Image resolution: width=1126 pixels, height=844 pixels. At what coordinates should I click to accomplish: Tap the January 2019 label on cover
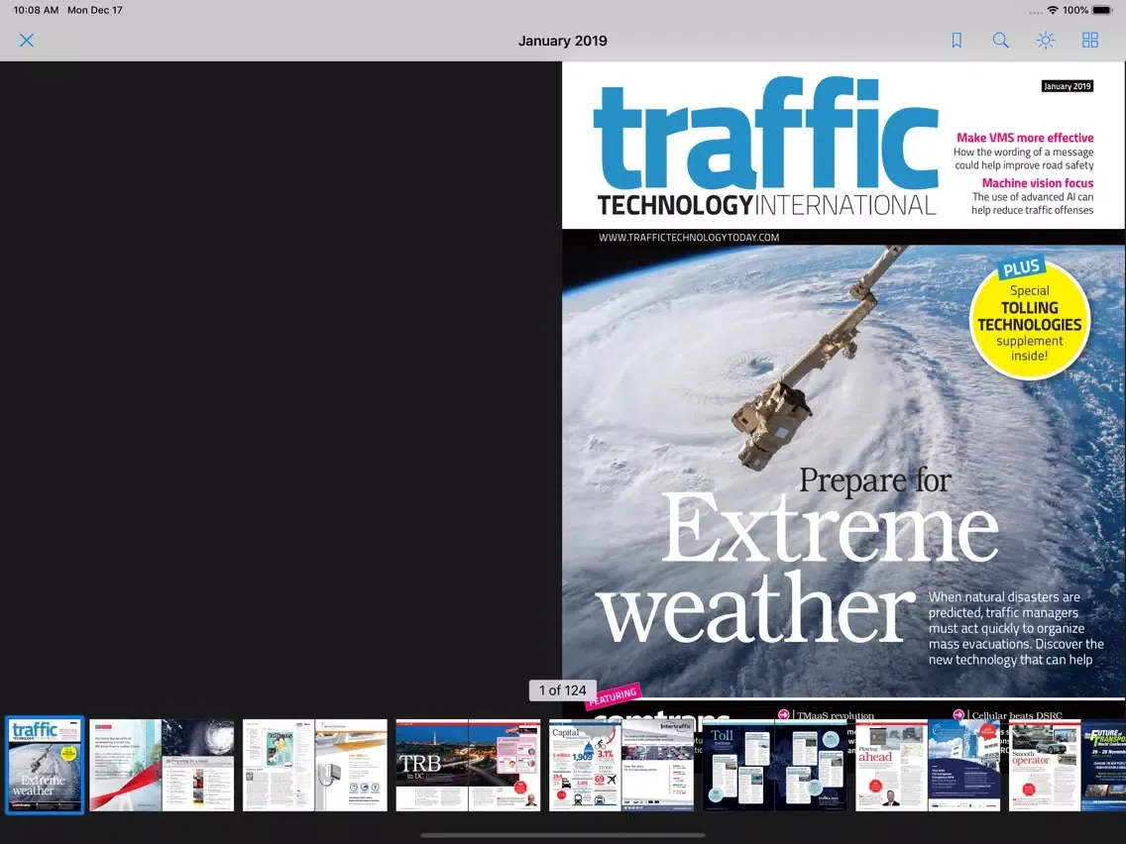[x=1068, y=86]
